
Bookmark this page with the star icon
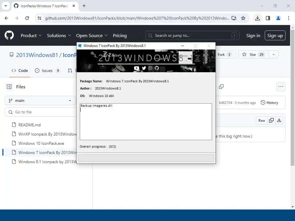click(x=243, y=18)
